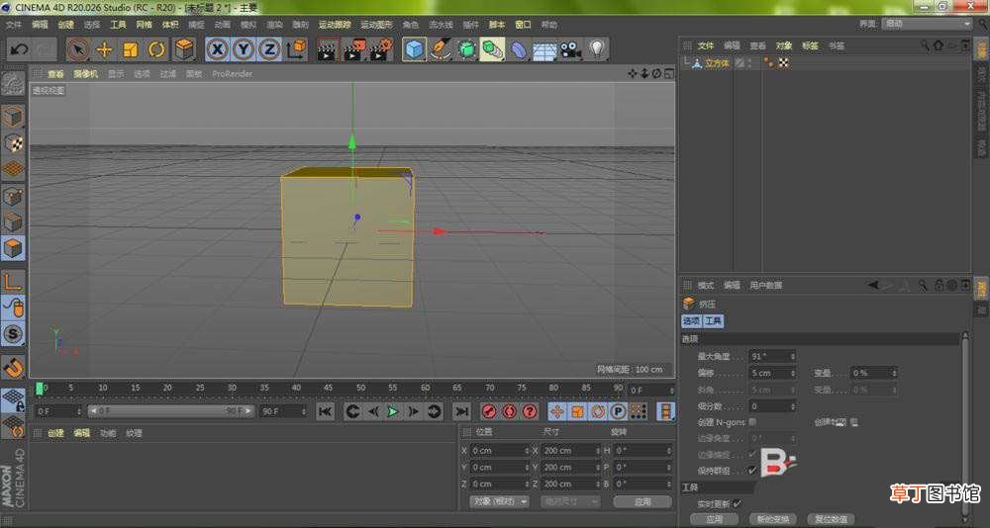Screen dimensions: 990x528
Task: Toggle X axis lock
Action: pyautogui.click(x=218, y=49)
